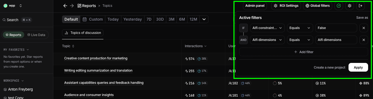Open the settings gear icon
This screenshot has height=99, width=373.
click(350, 6)
